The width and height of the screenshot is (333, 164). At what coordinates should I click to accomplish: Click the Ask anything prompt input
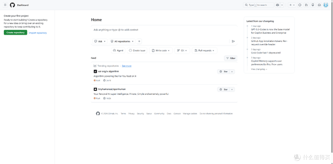[x=164, y=30]
